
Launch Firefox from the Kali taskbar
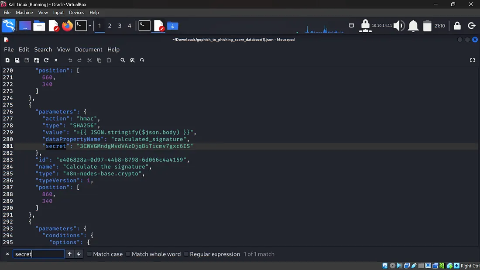(67, 26)
